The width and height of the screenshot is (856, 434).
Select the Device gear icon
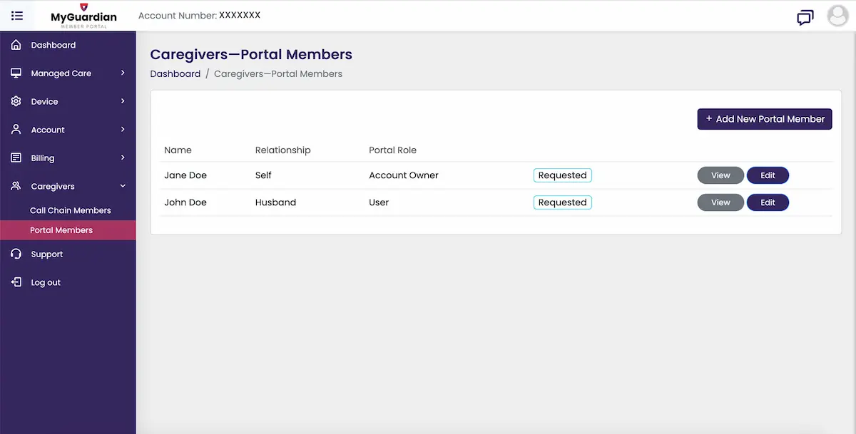tap(16, 101)
